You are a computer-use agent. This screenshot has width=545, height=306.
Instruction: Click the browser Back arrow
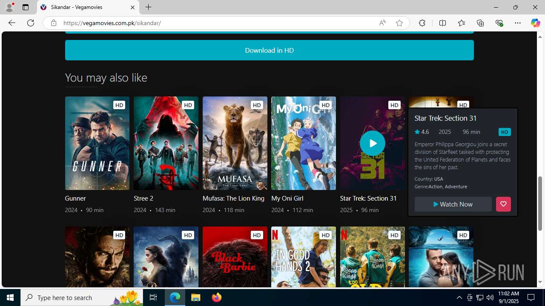coord(12,23)
